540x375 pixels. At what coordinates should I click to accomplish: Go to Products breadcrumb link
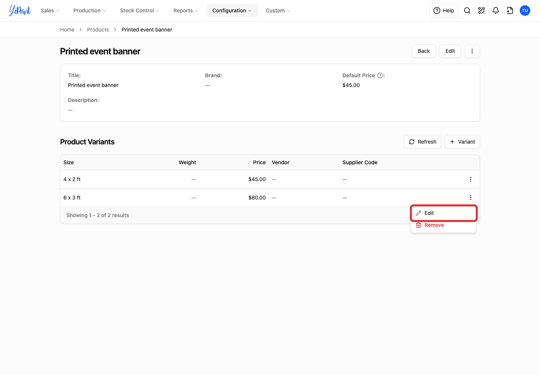tap(98, 30)
